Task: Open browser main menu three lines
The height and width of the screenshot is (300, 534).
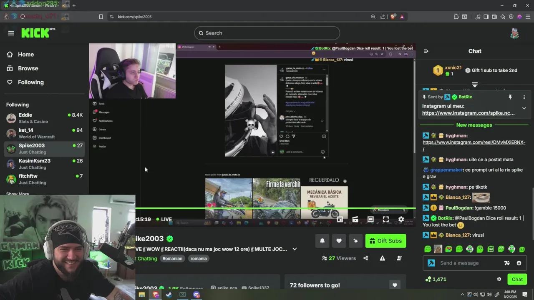Action: click(x=528, y=17)
